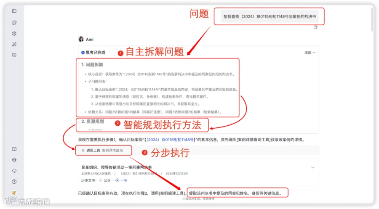
Task: Open new chat icon in sidebar
Action: 14,23
